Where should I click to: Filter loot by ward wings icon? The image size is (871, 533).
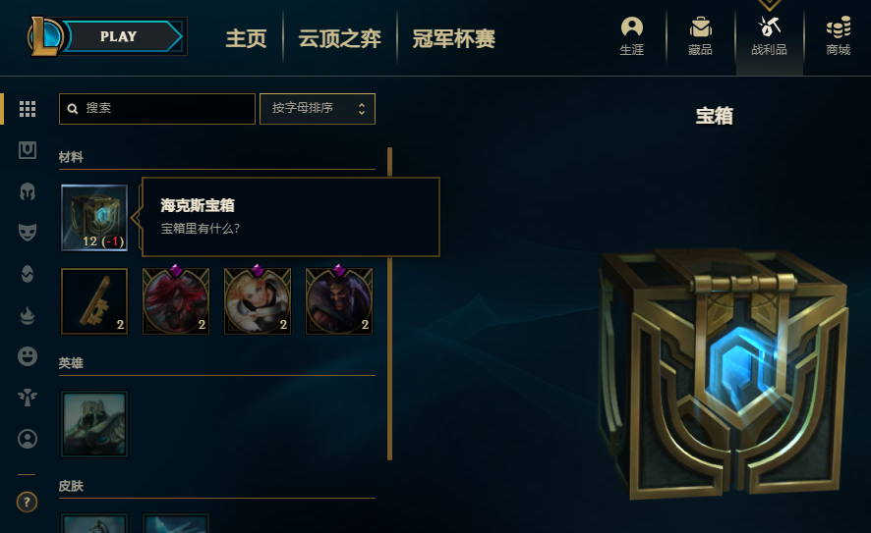pos(28,398)
